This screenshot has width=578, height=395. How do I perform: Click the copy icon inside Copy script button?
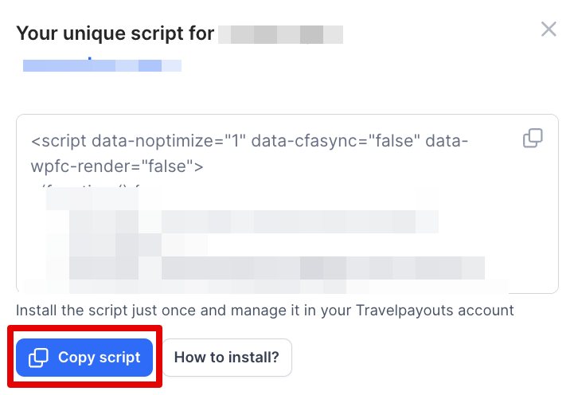(x=38, y=358)
